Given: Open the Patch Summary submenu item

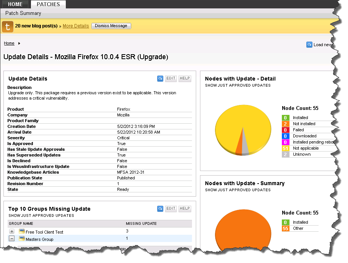Looking at the screenshot, I should (23, 13).
